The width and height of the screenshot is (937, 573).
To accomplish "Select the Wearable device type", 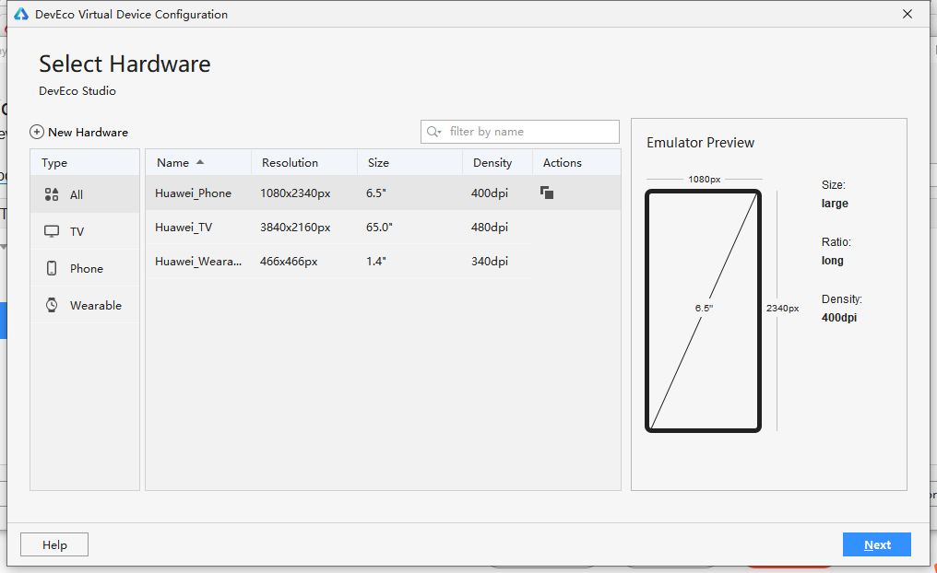I will pos(85,306).
